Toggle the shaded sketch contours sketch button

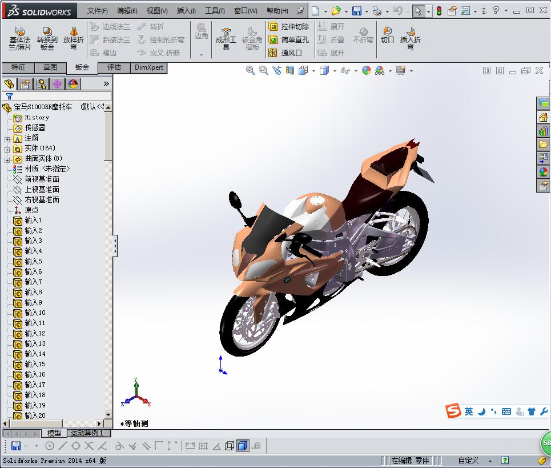pos(243,446)
